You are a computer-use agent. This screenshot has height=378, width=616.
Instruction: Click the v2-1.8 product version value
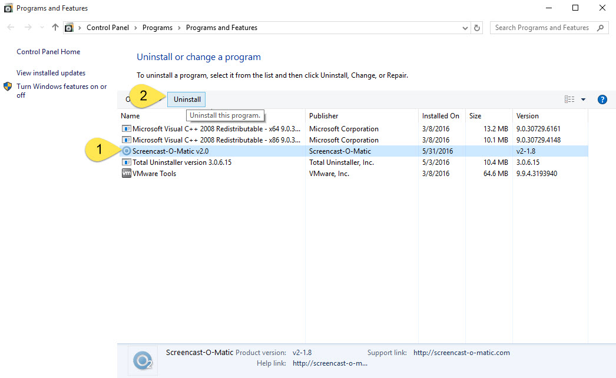coord(302,353)
